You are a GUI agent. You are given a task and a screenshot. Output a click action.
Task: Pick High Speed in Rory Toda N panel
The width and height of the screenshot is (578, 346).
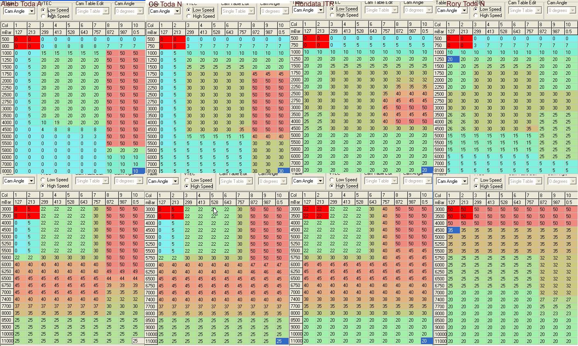point(476,15)
